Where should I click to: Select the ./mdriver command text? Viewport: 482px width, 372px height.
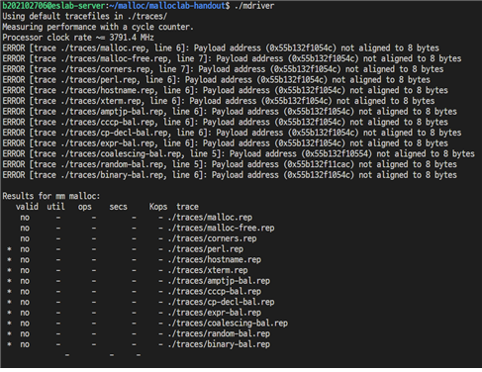pos(254,6)
